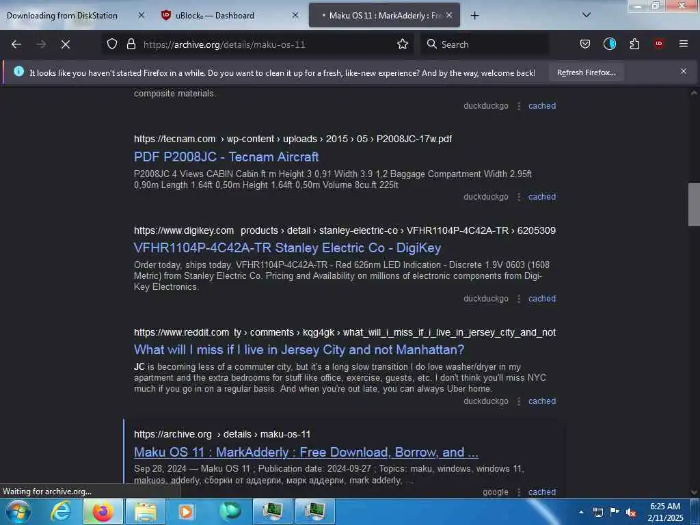700x525 pixels.
Task: Click the reddit.com result URL breadcrumb
Action: [345, 333]
